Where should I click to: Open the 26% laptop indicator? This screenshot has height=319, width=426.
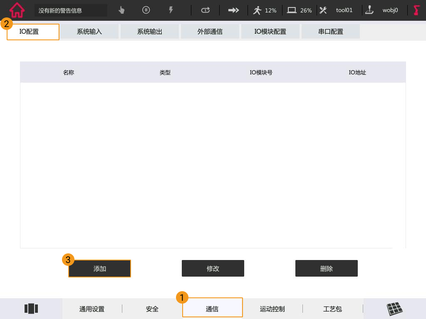(x=300, y=10)
